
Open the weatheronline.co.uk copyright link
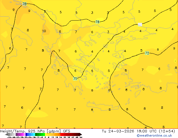pyautogui.click(x=154, y=135)
